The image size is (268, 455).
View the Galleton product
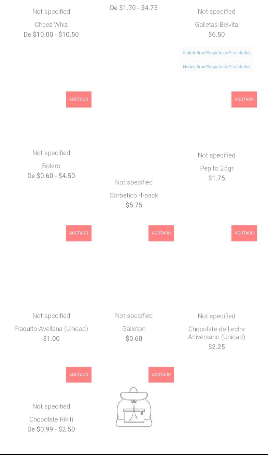tap(134, 329)
